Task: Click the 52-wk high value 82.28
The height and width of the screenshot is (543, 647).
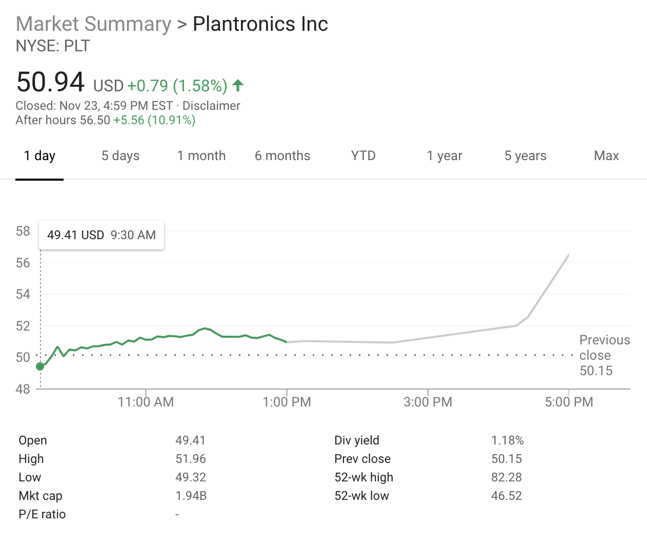Action: click(x=507, y=477)
